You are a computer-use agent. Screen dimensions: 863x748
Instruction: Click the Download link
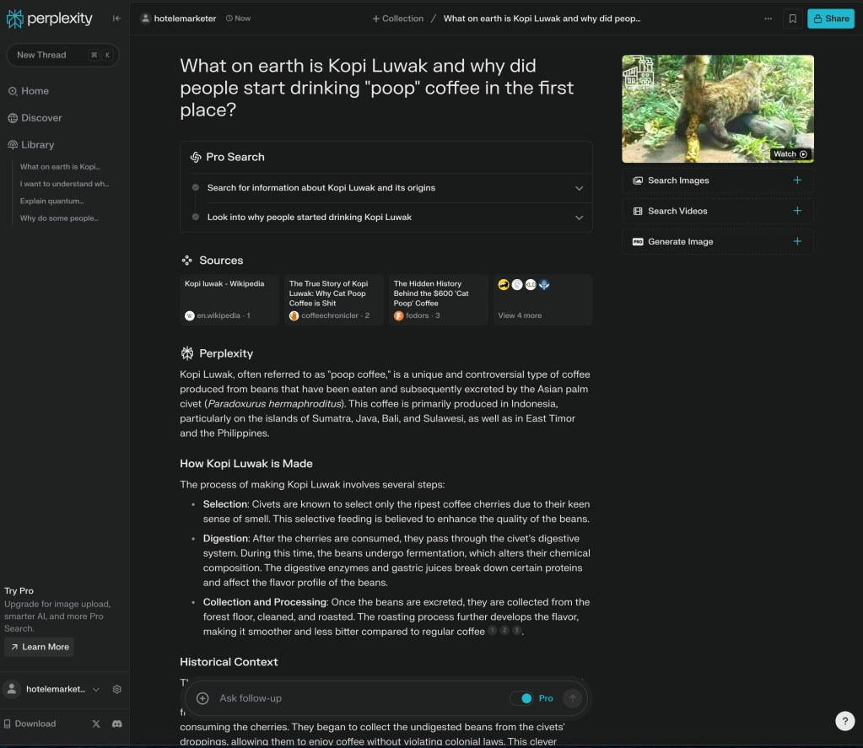[x=30, y=724]
